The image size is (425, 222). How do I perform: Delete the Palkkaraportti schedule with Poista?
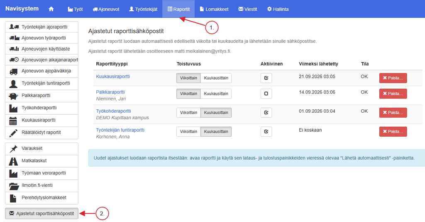(x=393, y=94)
